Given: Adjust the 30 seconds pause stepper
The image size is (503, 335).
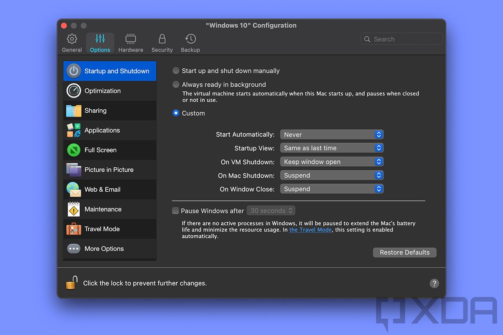Looking at the screenshot, I should (x=289, y=211).
